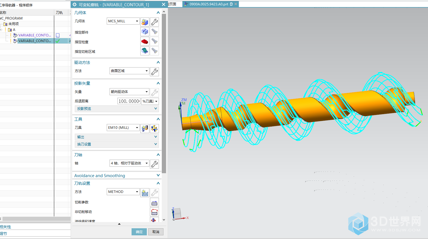Open the cutting parameters icon
Image resolution: width=428 pixels, height=239 pixels.
tap(154, 203)
